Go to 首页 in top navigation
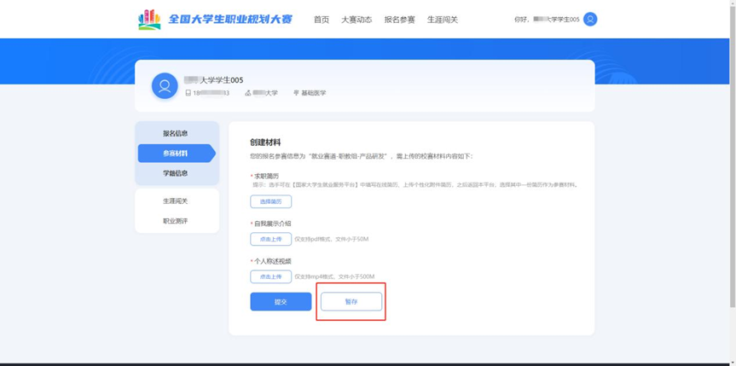This screenshot has width=736, height=366. [x=321, y=20]
